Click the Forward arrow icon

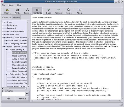tap(59, 10)
